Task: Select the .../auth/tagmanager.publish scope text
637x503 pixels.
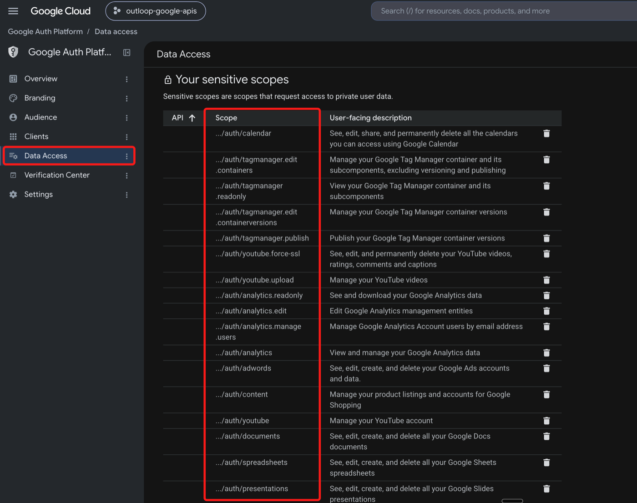Action: pos(262,238)
